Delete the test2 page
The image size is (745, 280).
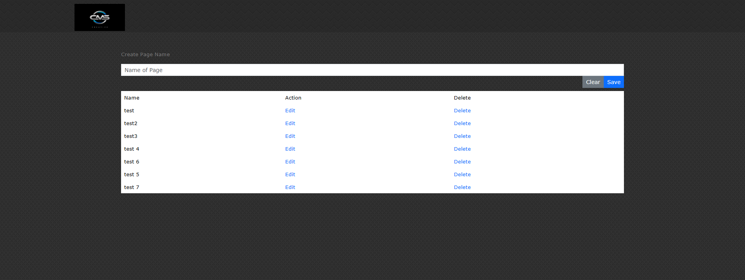point(462,124)
